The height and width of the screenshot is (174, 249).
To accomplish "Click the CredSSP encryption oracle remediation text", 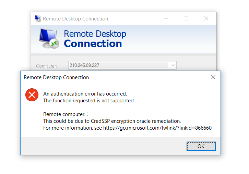I will point(112,121).
